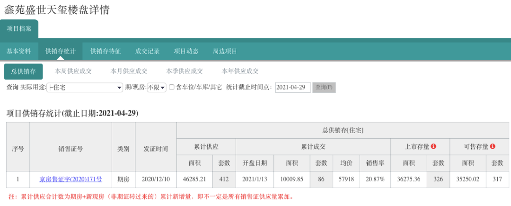Screen dimensions: 511x206
Task: Click the 鑫苑盛世天玺楼盘详情 page title
Action: (57, 9)
